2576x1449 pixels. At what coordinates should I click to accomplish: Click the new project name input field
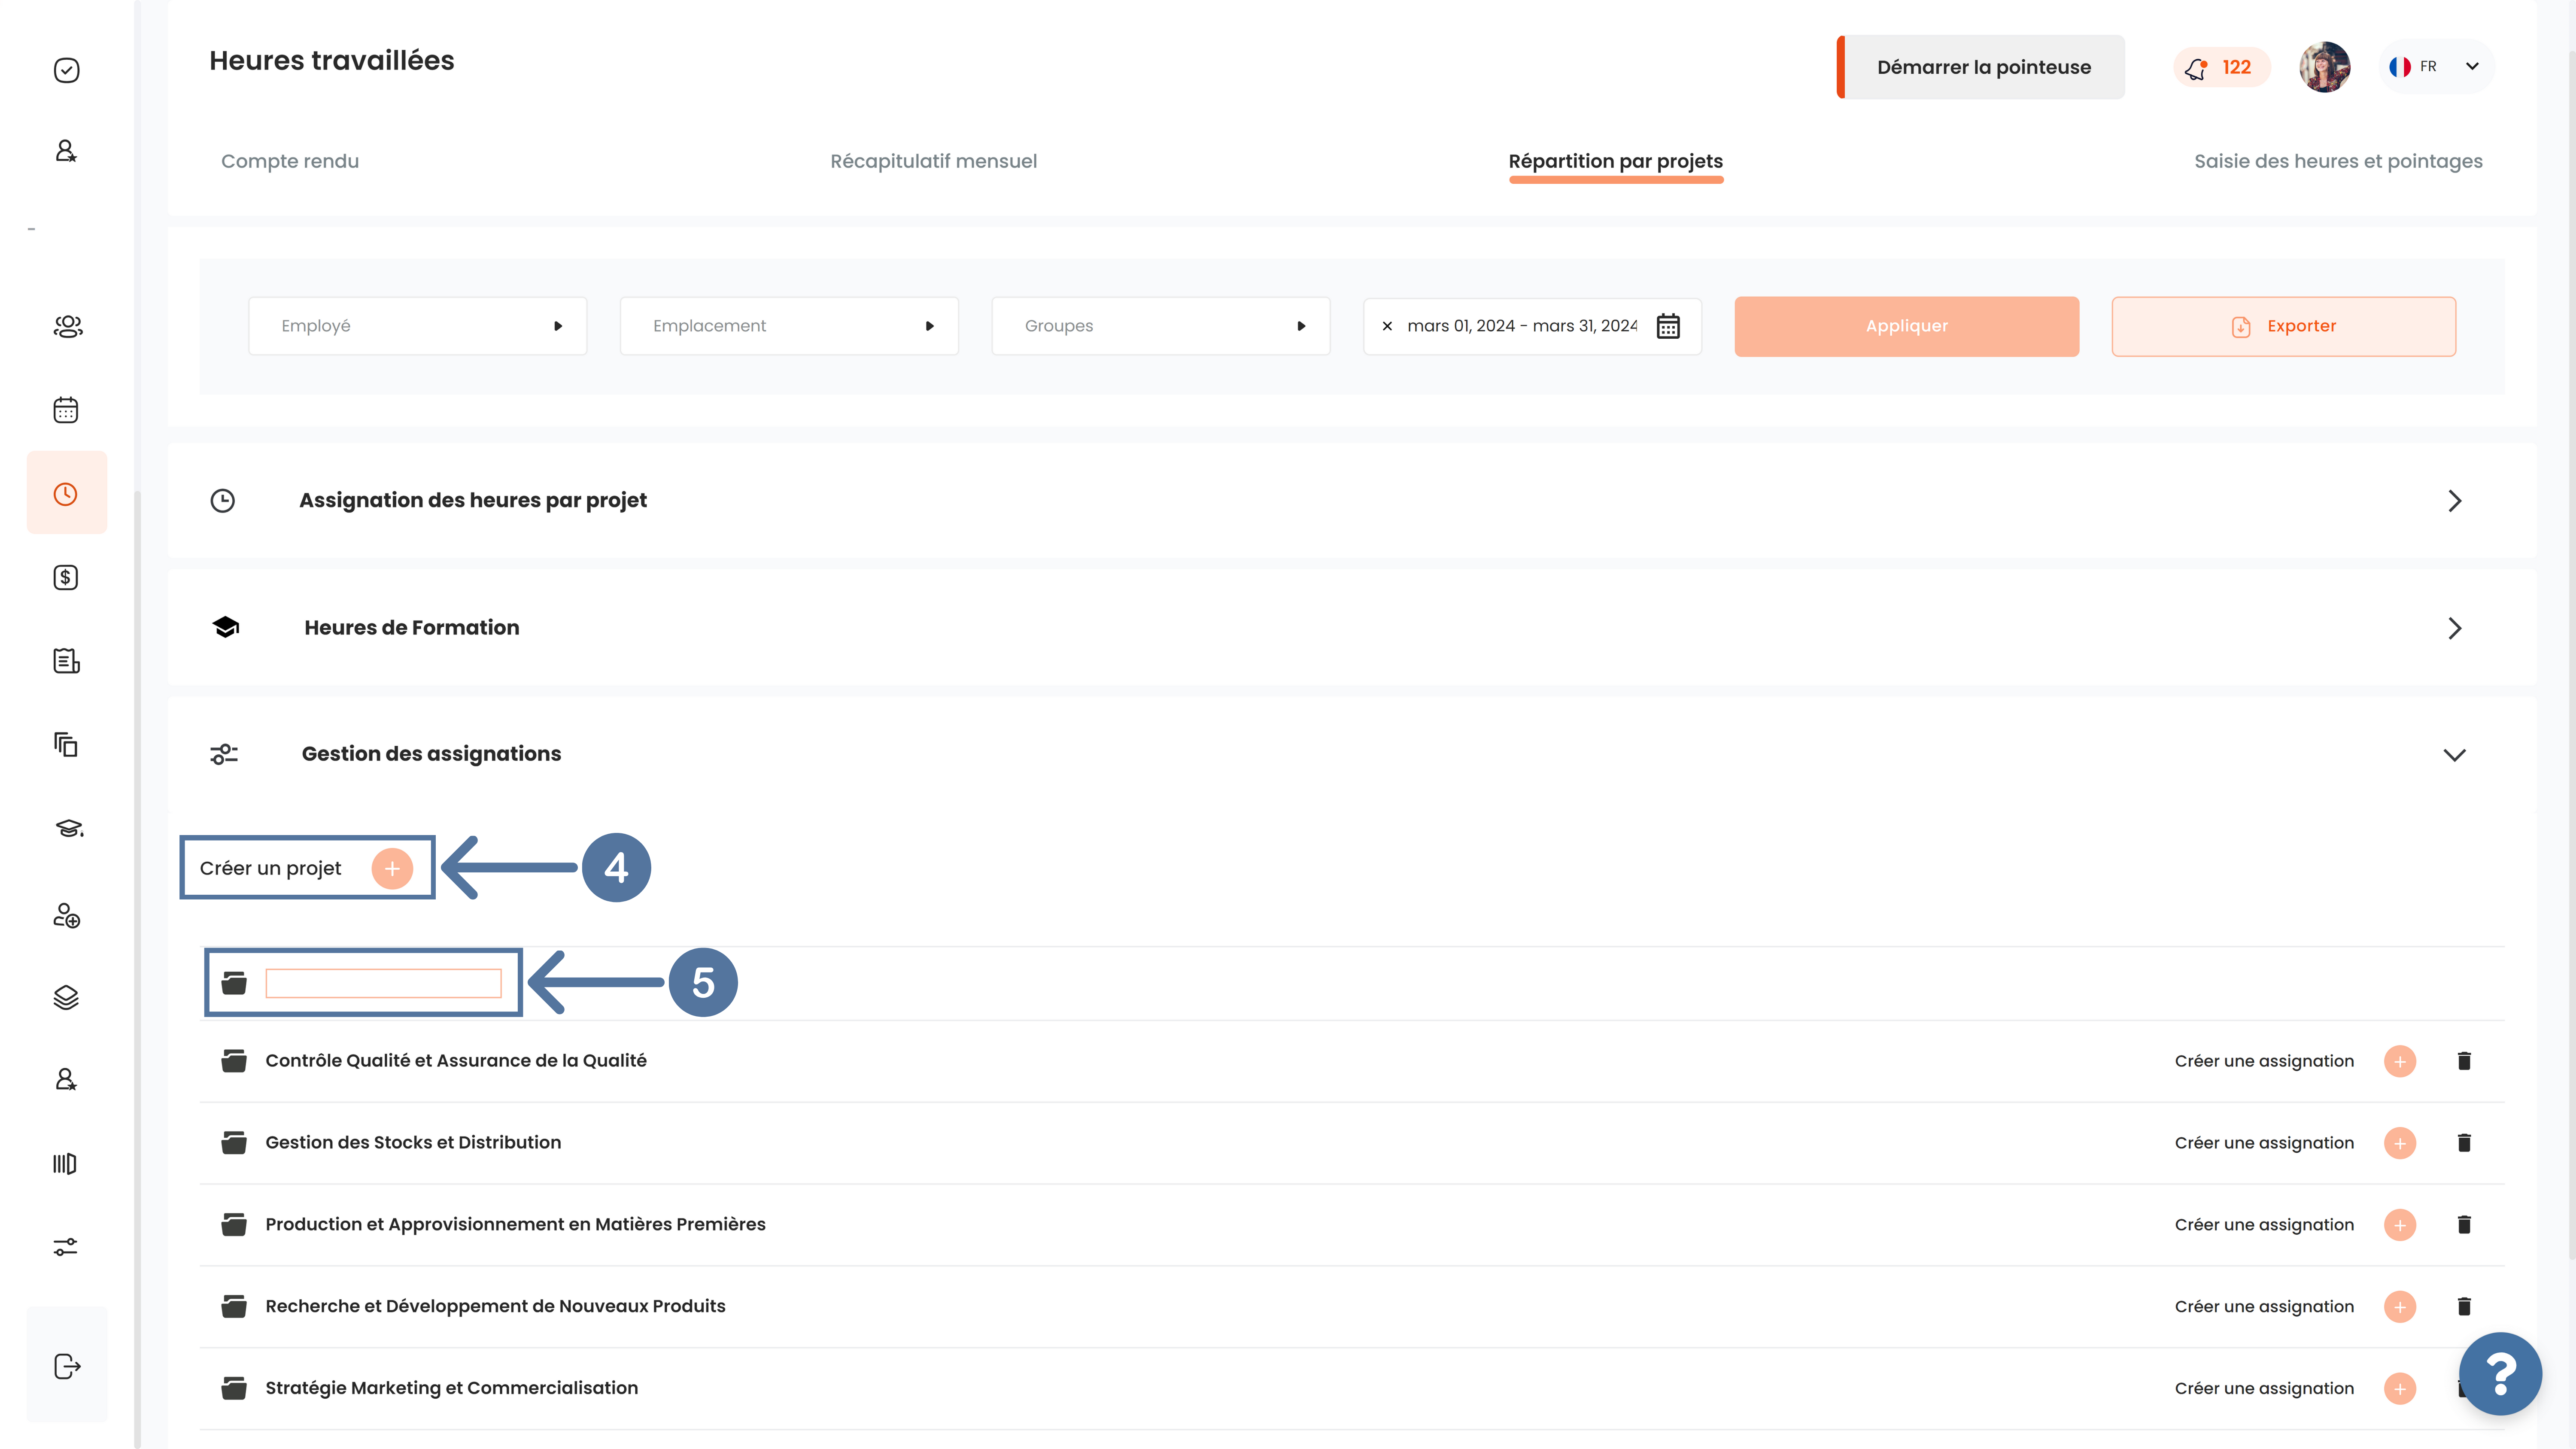383,983
